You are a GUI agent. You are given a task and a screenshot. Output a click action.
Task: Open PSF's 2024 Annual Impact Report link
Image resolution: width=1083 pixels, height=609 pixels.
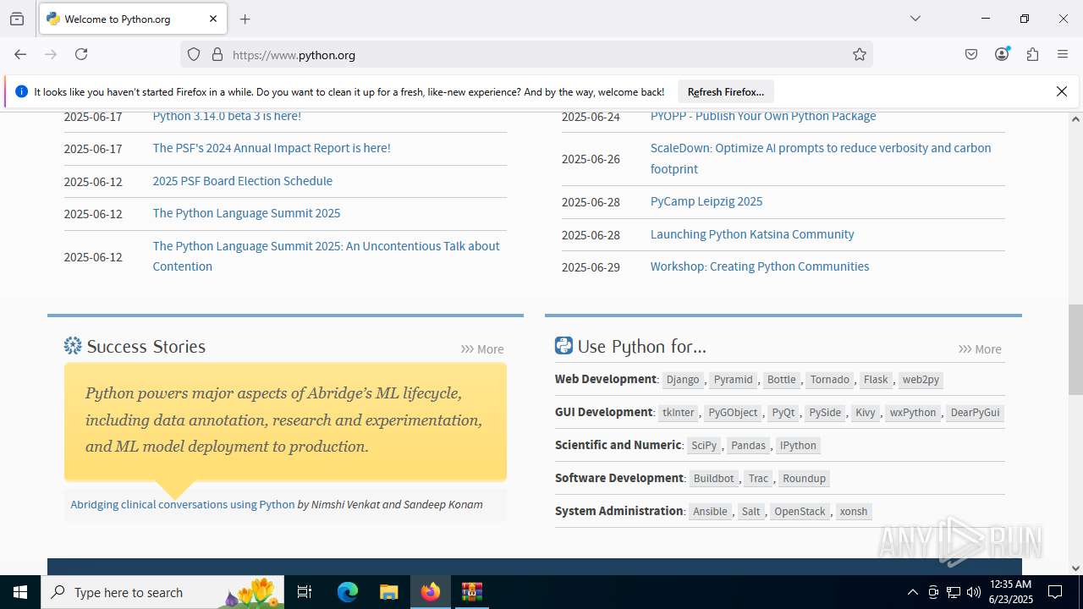tap(272, 148)
